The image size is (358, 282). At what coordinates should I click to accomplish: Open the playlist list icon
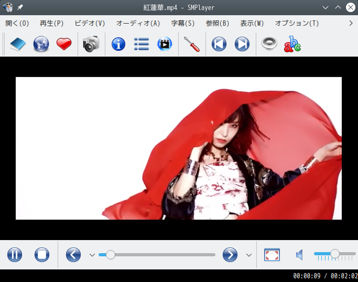click(142, 44)
